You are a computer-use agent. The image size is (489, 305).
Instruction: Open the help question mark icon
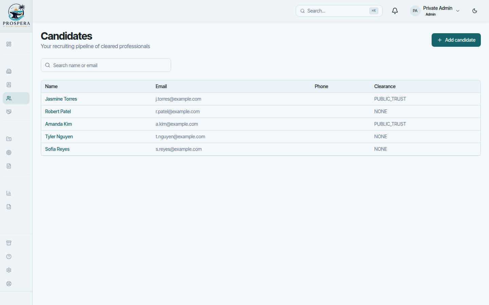point(9,257)
